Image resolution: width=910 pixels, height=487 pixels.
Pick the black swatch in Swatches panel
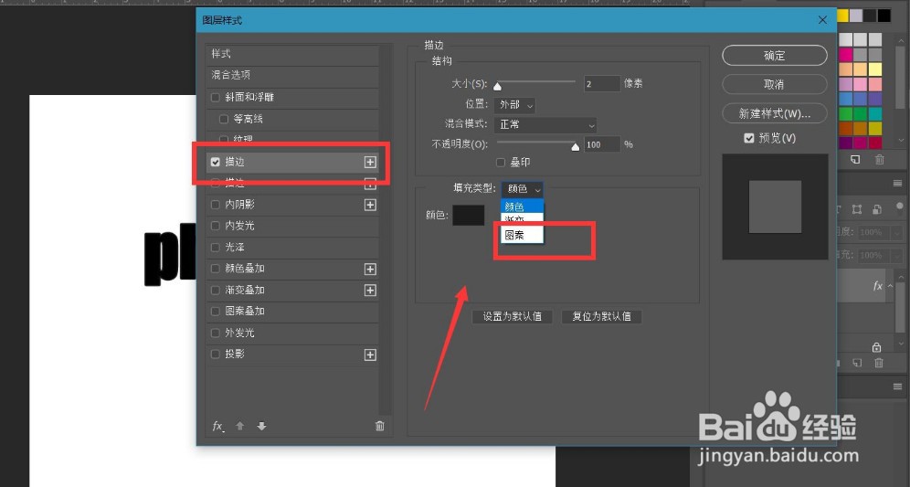tap(884, 16)
